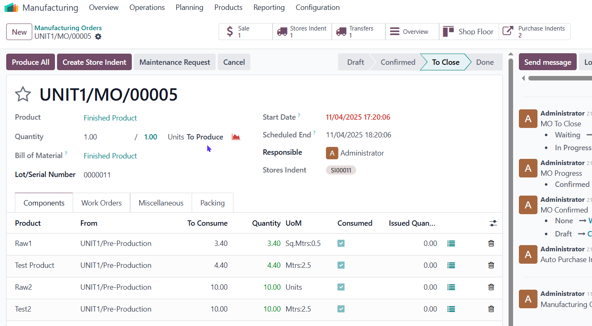Click the Create Store Indent button
Screen dimensions: 592x326
point(94,62)
